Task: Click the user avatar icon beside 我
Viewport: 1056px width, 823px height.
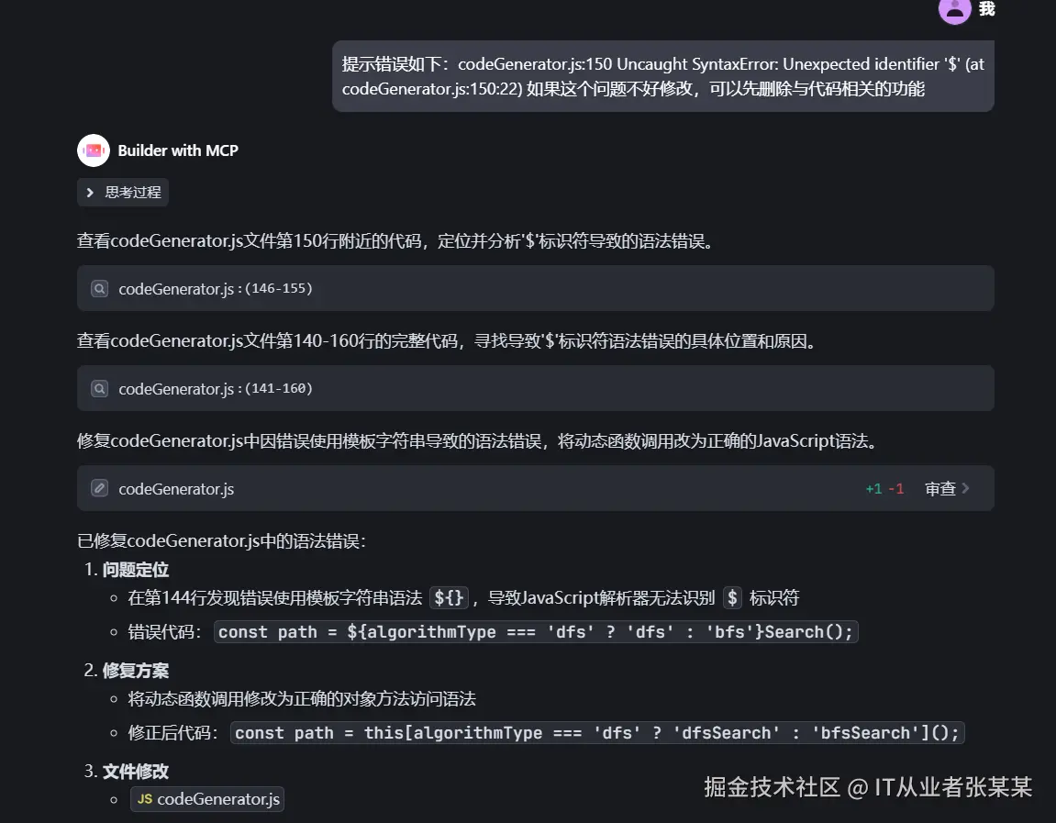Action: click(954, 9)
